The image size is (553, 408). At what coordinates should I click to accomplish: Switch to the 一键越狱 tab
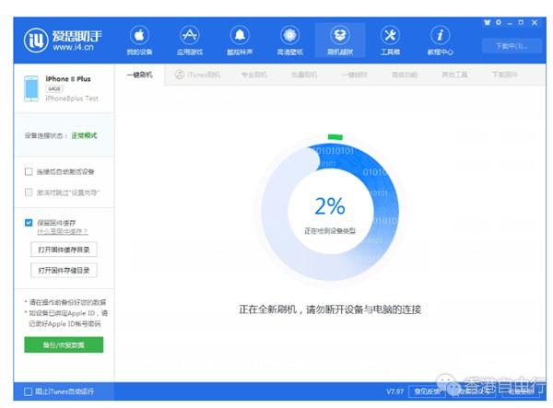coord(355,75)
